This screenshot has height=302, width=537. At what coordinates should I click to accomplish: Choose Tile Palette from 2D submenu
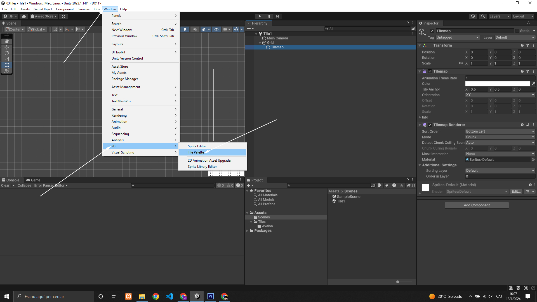click(x=196, y=152)
